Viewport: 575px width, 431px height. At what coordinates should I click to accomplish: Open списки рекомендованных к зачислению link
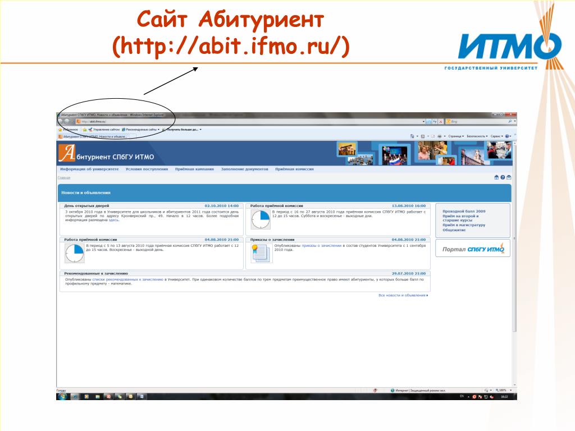tap(128, 279)
